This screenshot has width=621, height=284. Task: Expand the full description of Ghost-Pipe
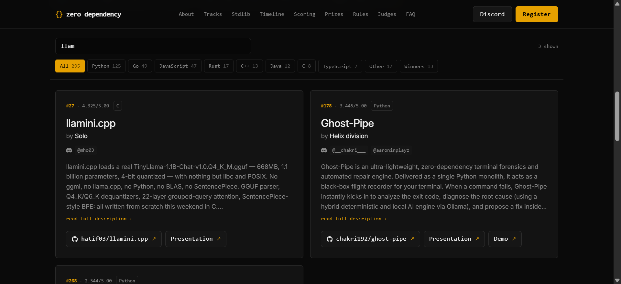click(354, 219)
